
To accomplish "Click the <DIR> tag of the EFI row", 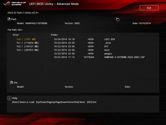I will coord(91,46).
